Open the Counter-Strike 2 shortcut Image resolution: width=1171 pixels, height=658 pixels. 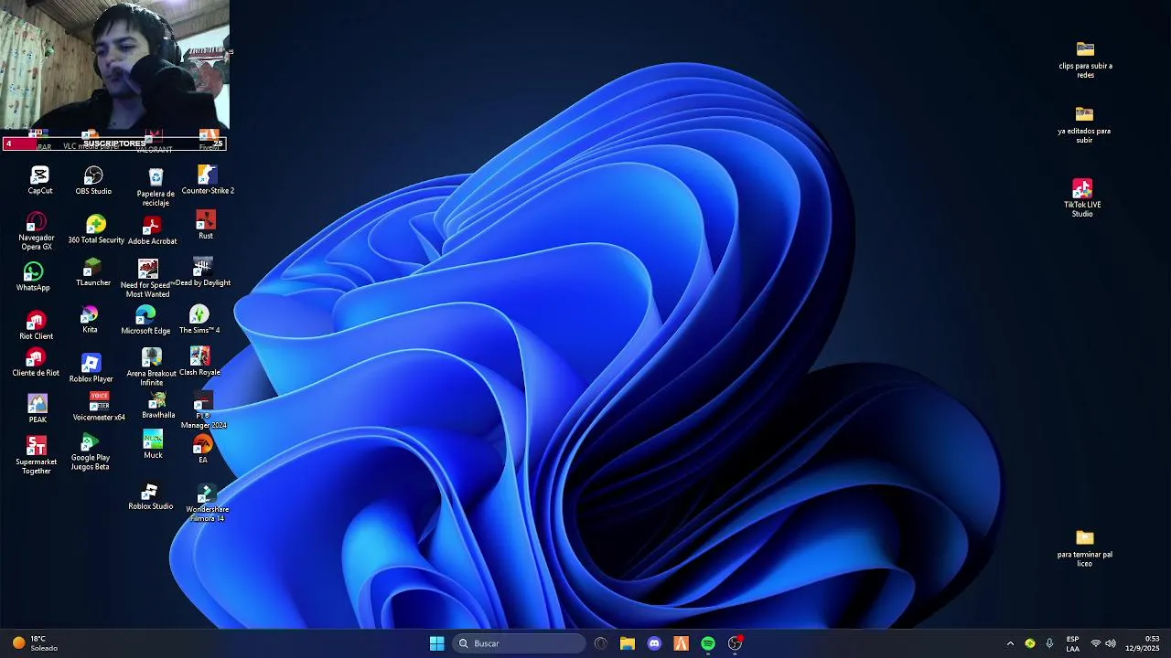[208, 180]
